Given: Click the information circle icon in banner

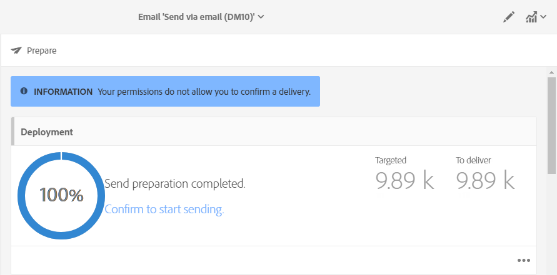Looking at the screenshot, I should 24,91.
